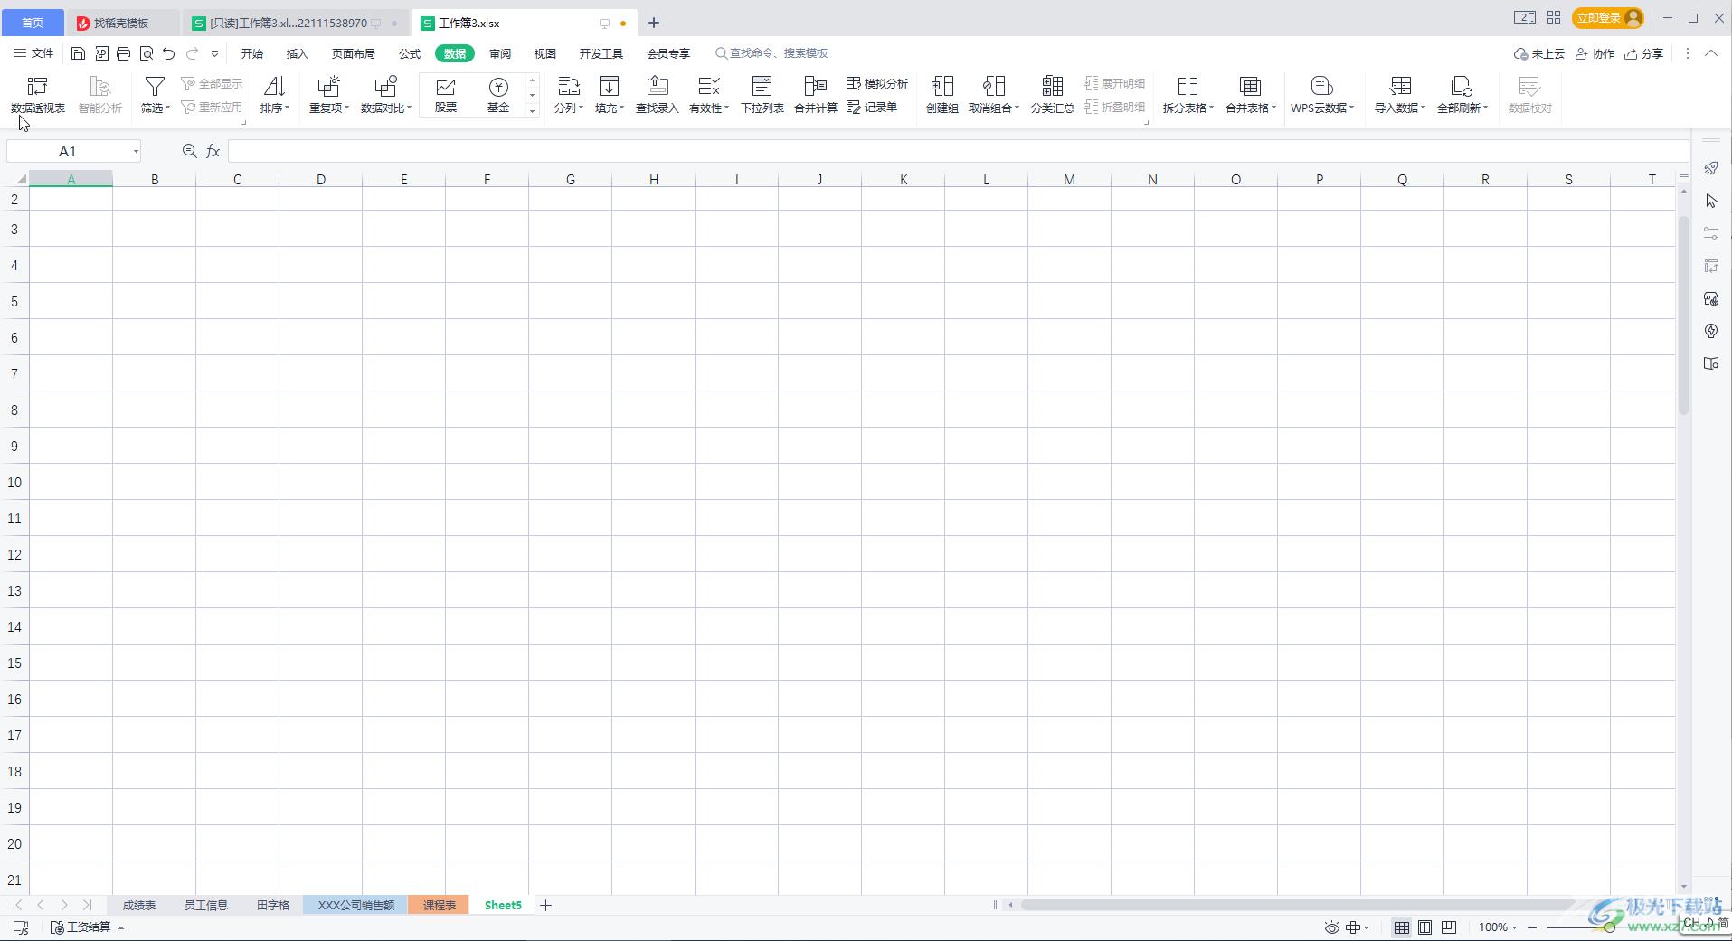The width and height of the screenshot is (1732, 941).
Task: Open the 分列 text-to-columns dropdown
Action: 569,108
